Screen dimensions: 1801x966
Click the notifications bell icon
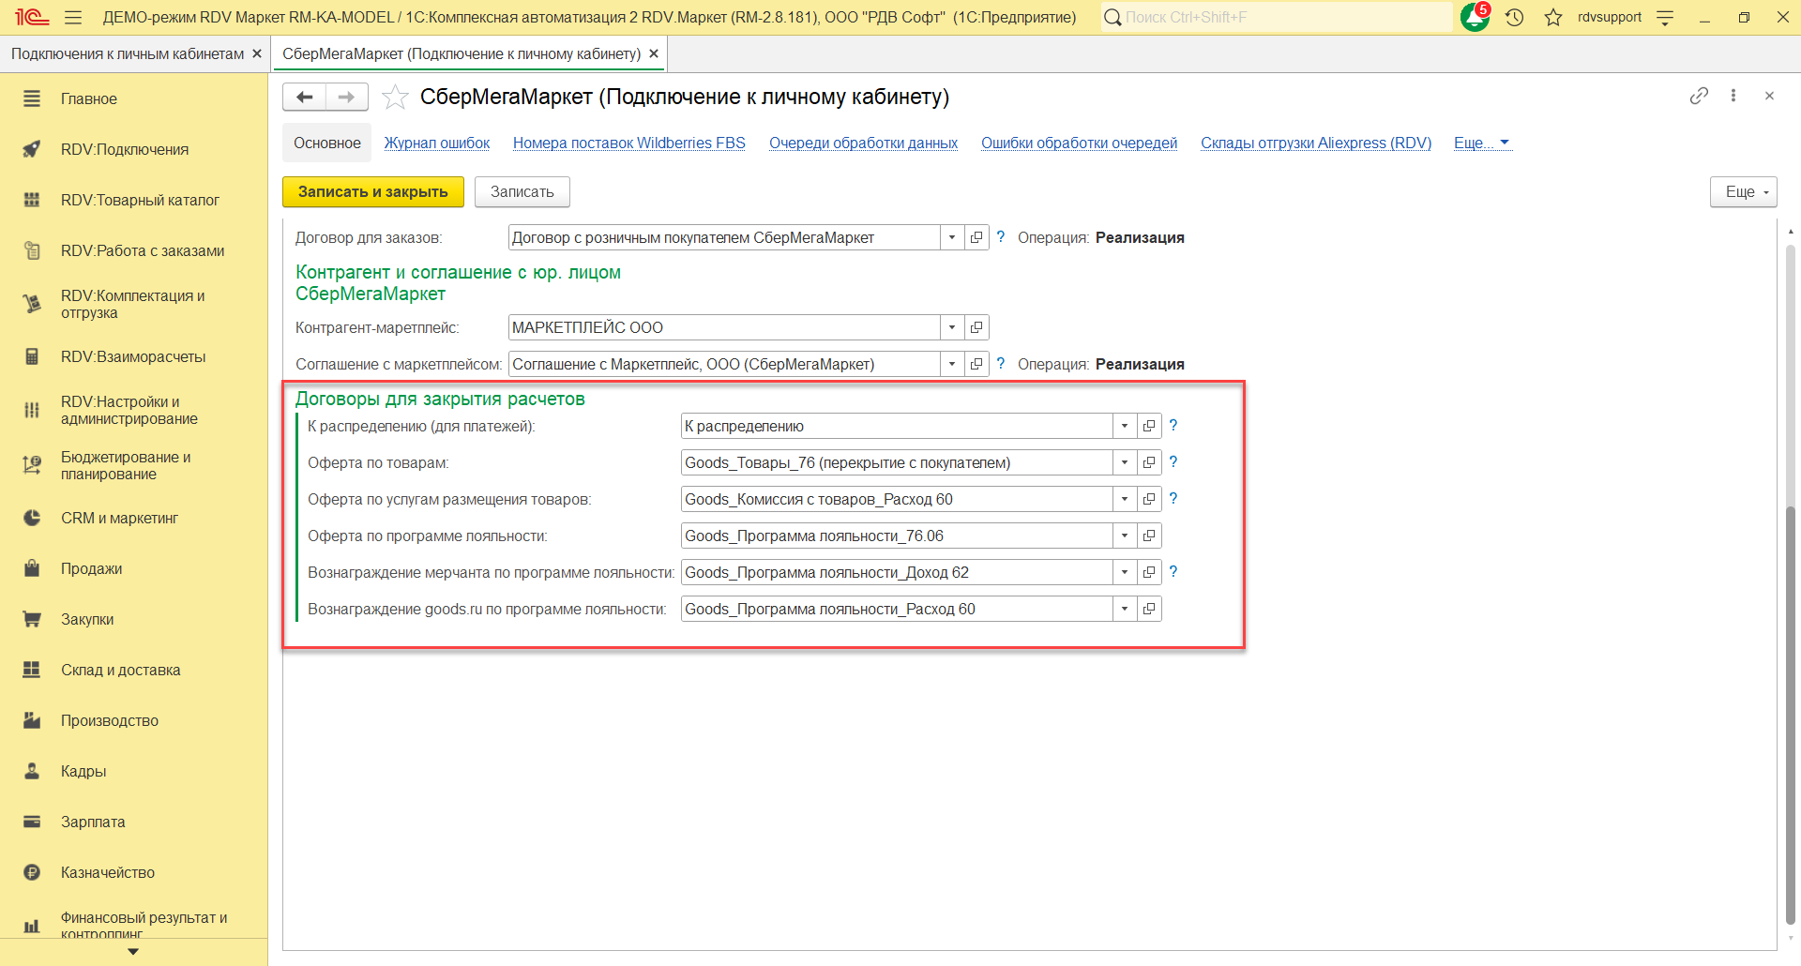pyautogui.click(x=1474, y=18)
